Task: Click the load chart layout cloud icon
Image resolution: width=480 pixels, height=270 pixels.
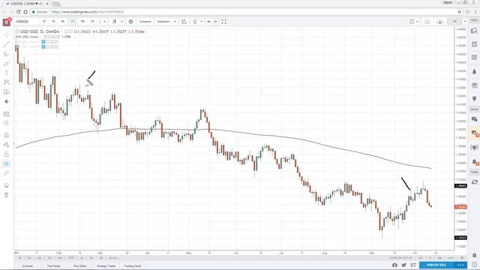Action: (427, 22)
